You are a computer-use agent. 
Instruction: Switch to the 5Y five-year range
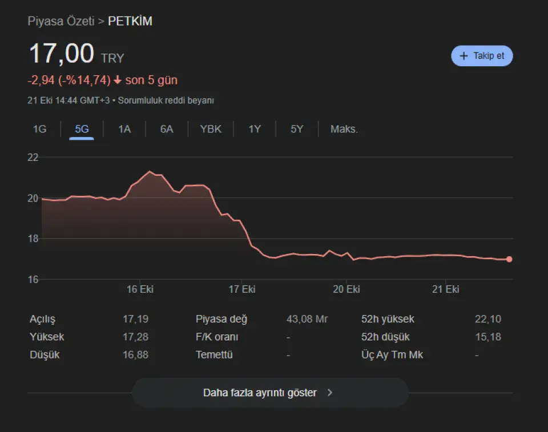click(297, 129)
